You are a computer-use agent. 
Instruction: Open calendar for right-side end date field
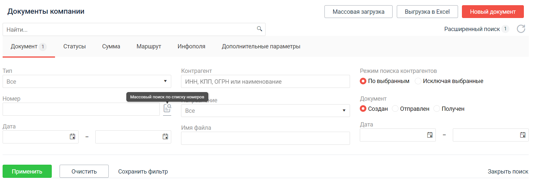click(x=523, y=135)
